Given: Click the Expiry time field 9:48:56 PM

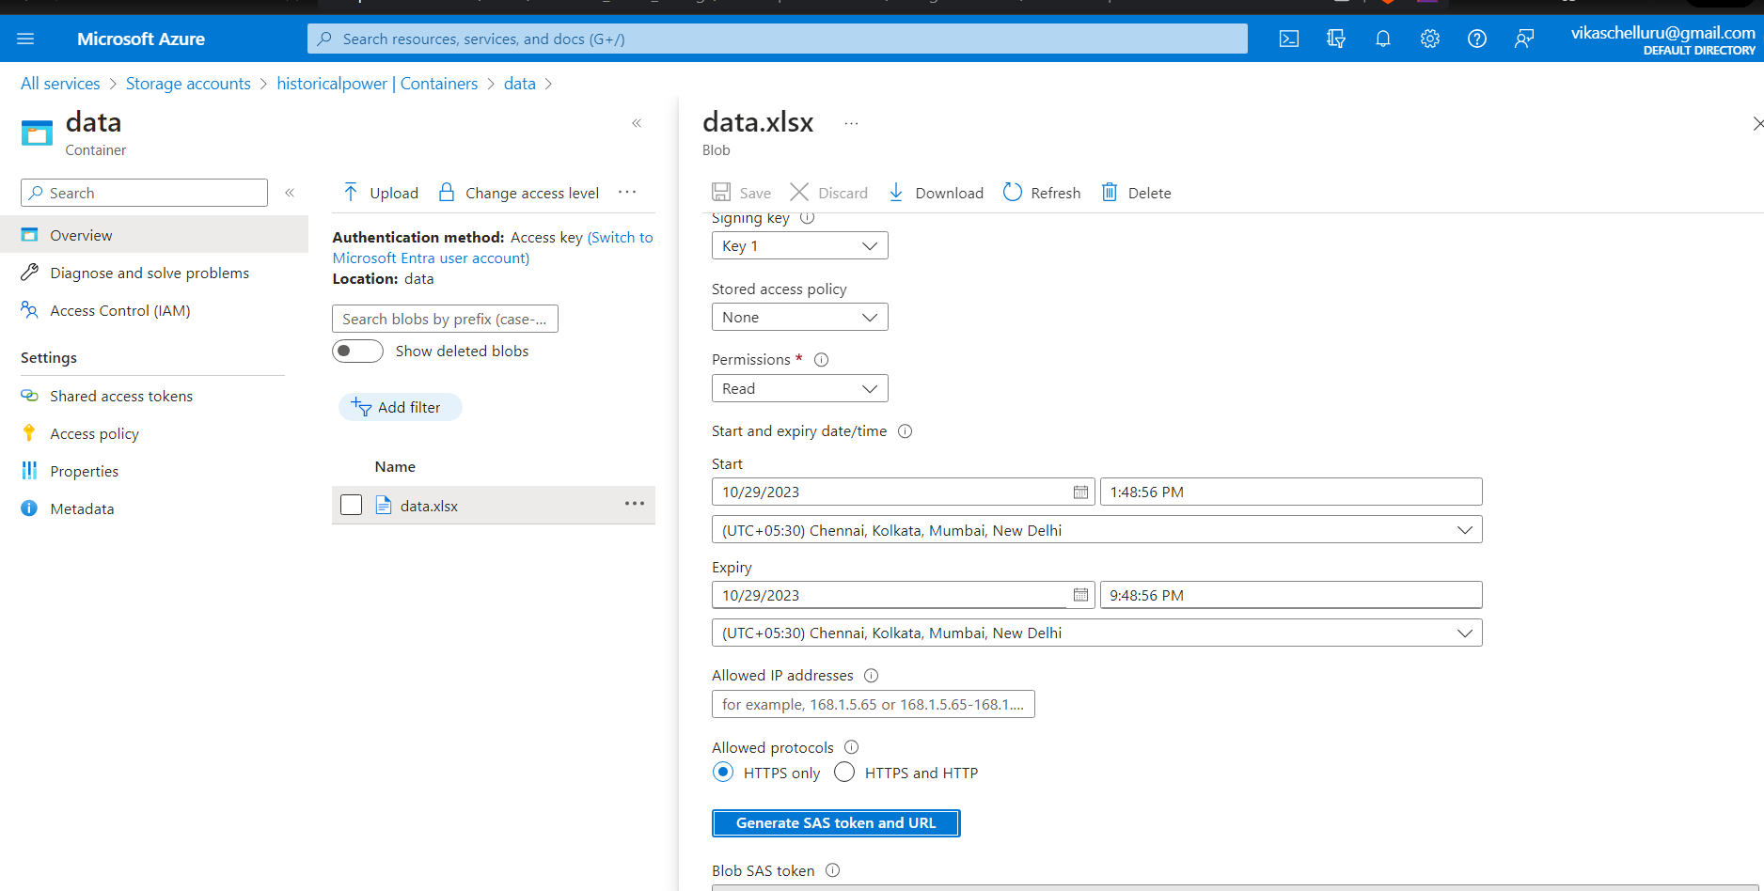Looking at the screenshot, I should coord(1291,595).
